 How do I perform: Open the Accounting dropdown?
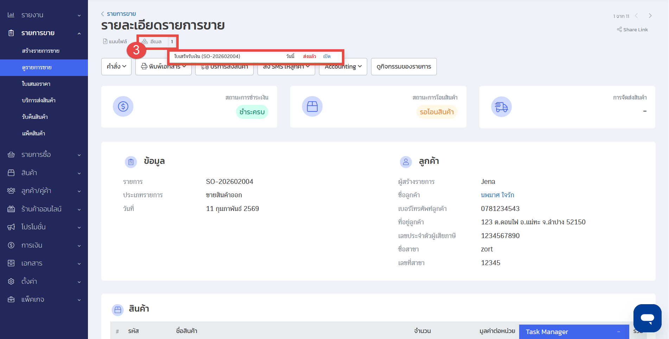point(343,66)
